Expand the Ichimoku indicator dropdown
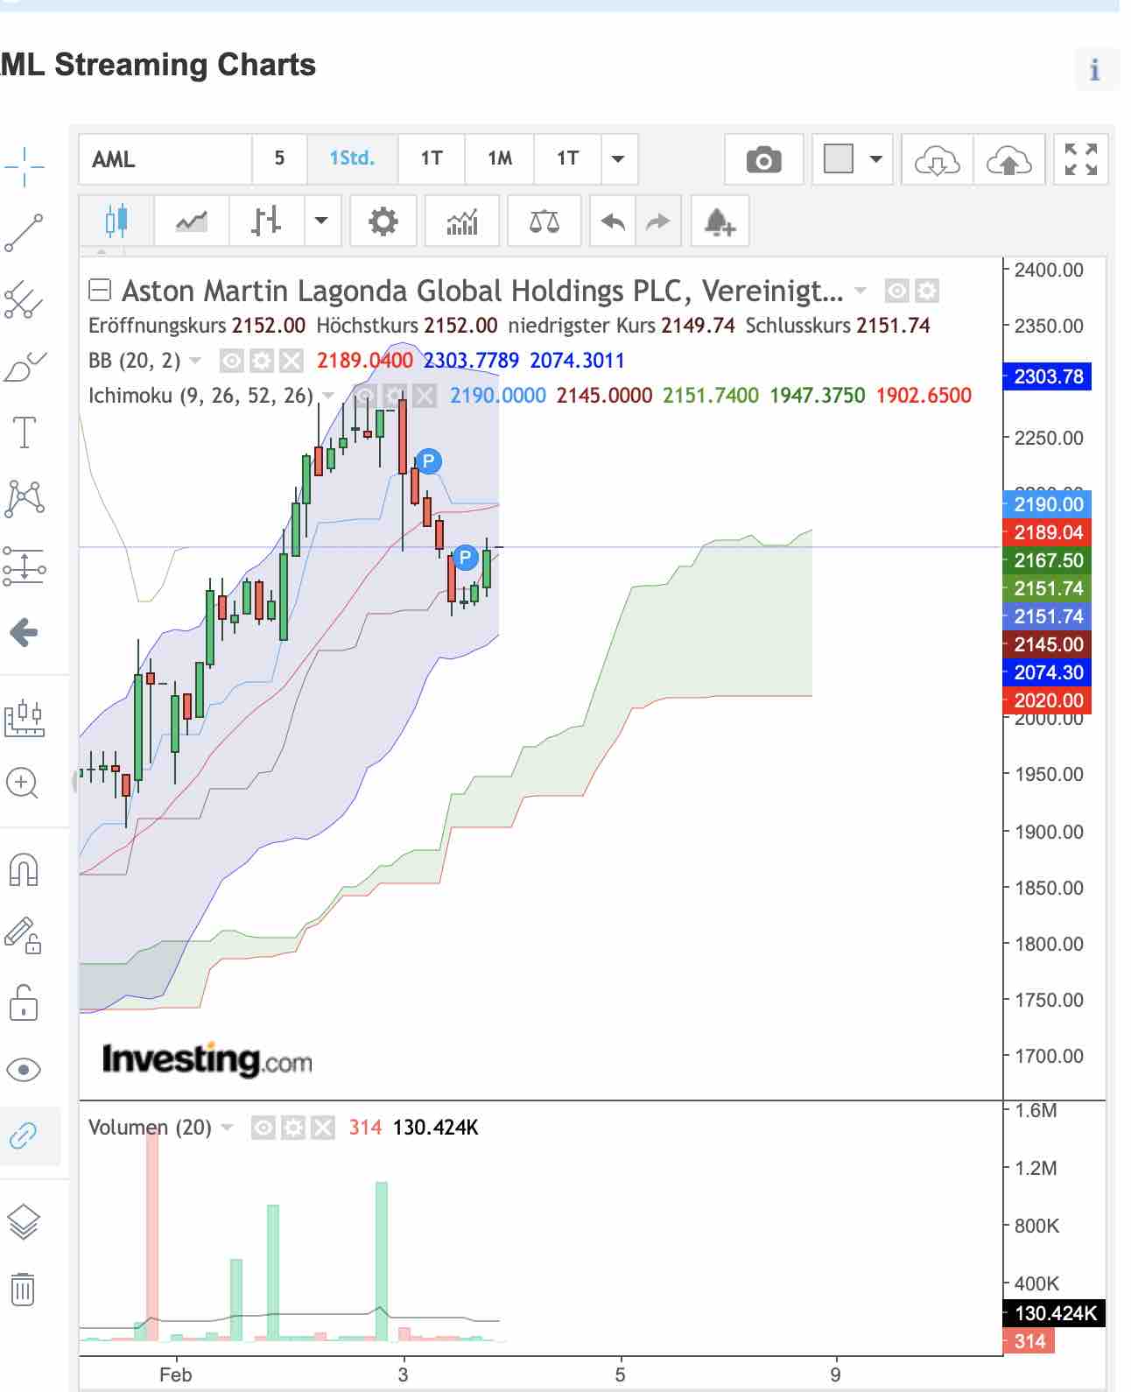The height and width of the screenshot is (1392, 1131). point(328,396)
